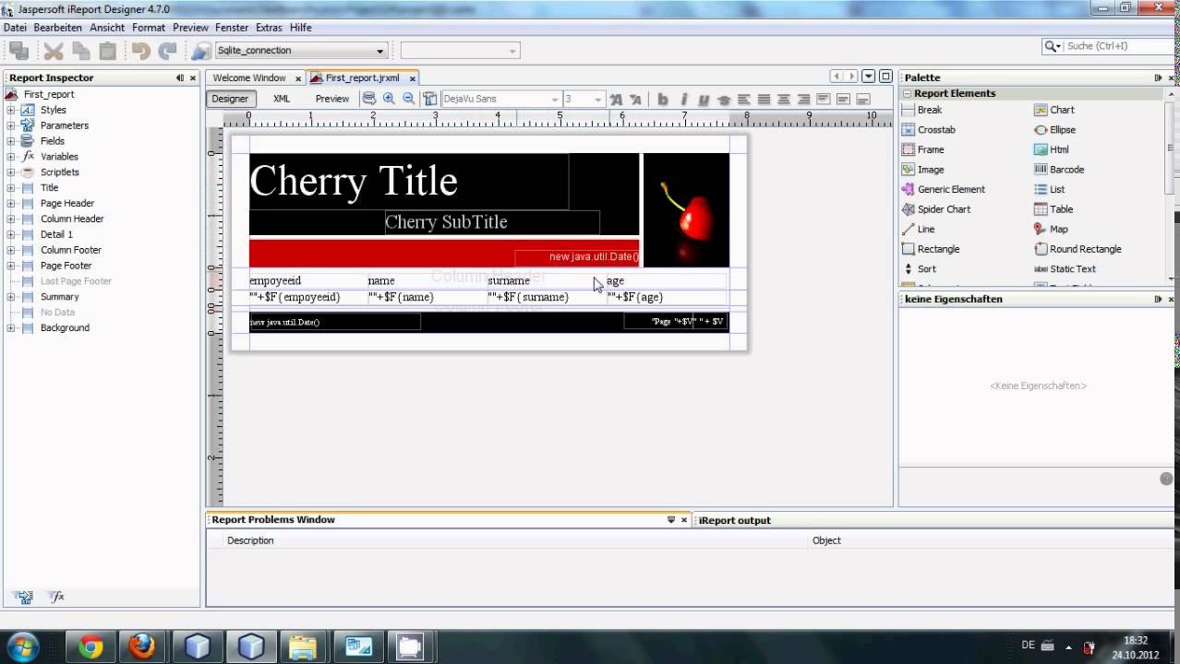Screen dimensions: 1180x664
Task: Click the Paste clipboard icon
Action: point(108,51)
